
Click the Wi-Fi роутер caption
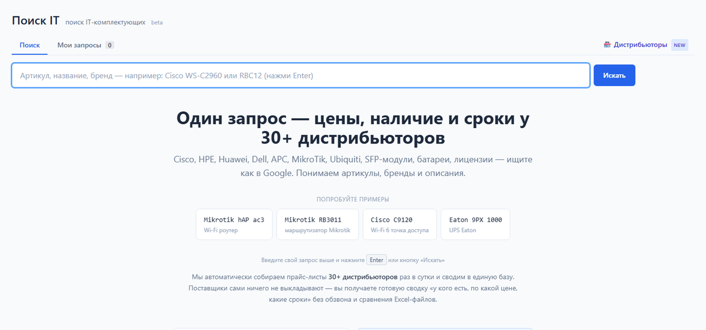point(221,230)
